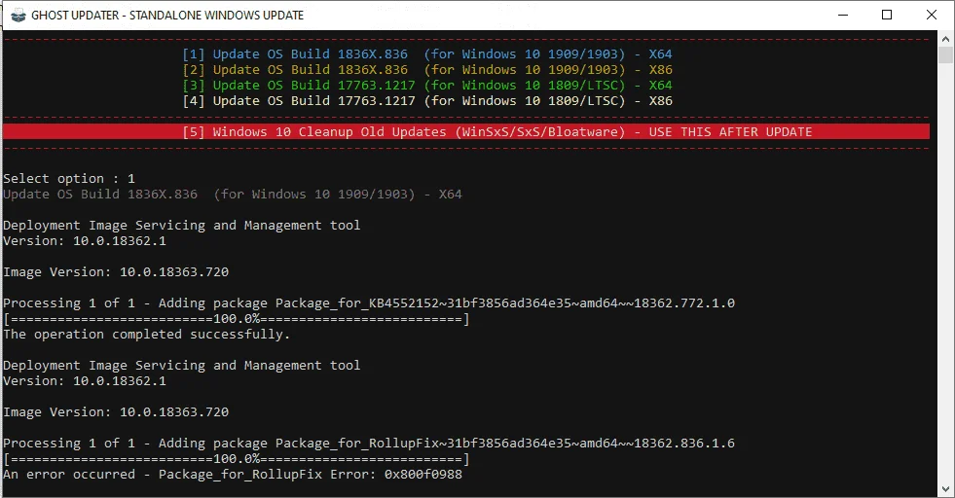
Task: Click the second 'Image Version: 10.0.18363.720' line
Action: point(116,412)
